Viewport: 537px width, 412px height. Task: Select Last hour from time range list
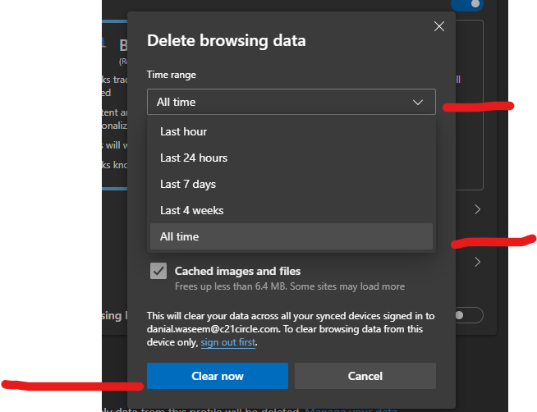pyautogui.click(x=183, y=131)
